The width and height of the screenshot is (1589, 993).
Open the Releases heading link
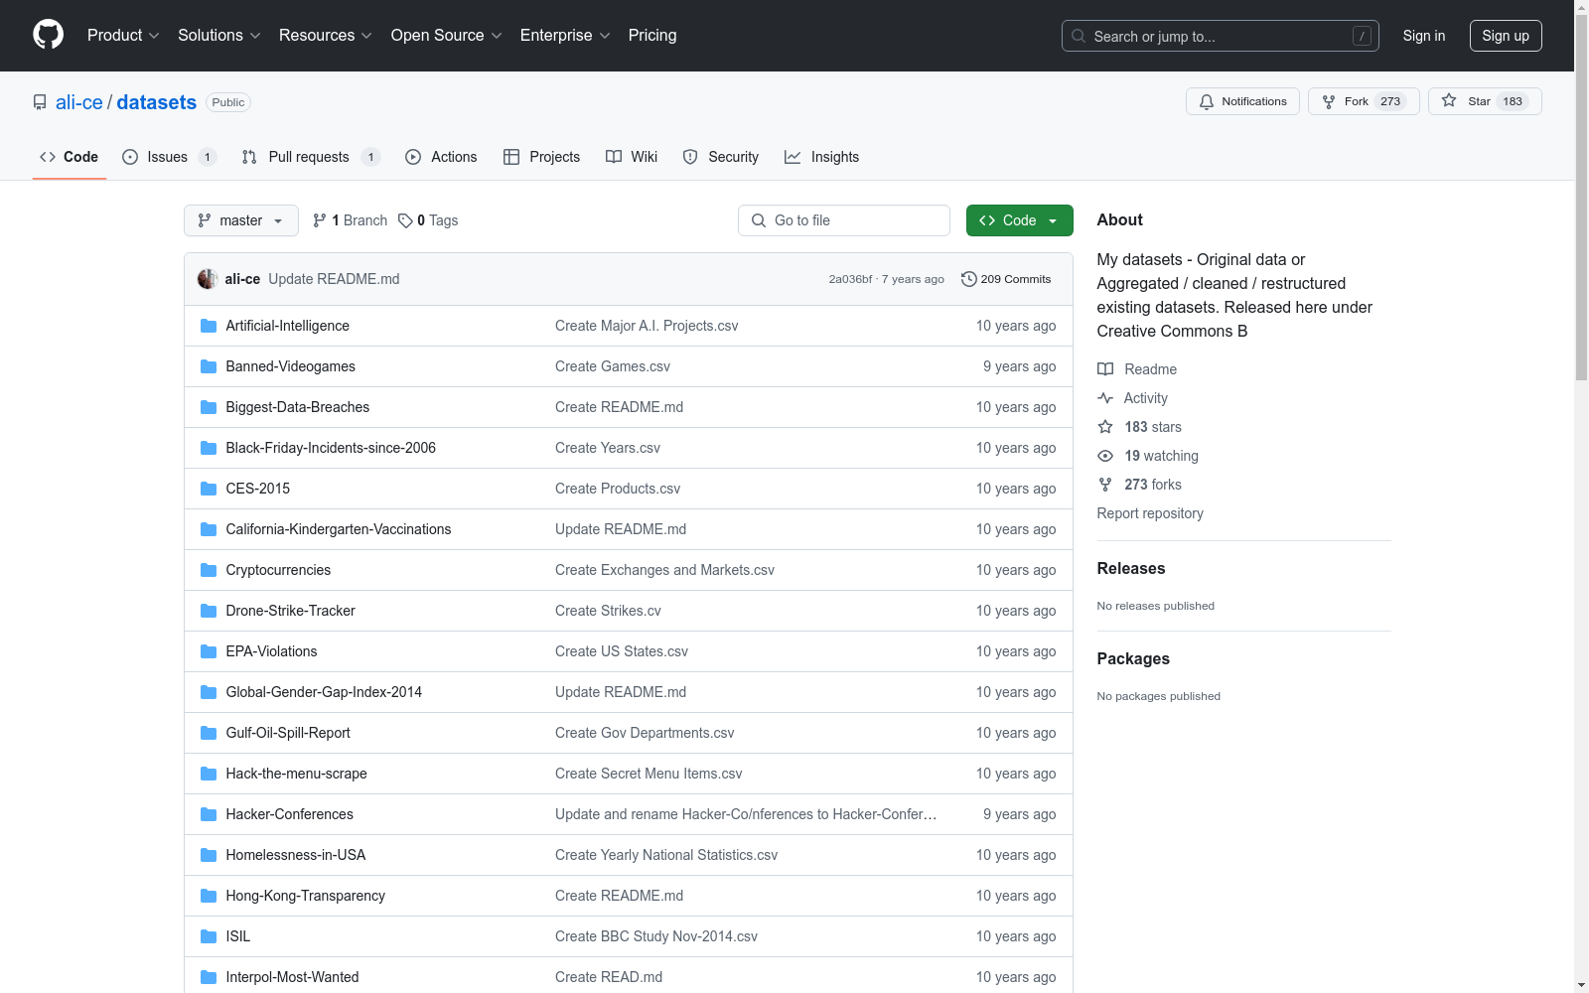1131,569
